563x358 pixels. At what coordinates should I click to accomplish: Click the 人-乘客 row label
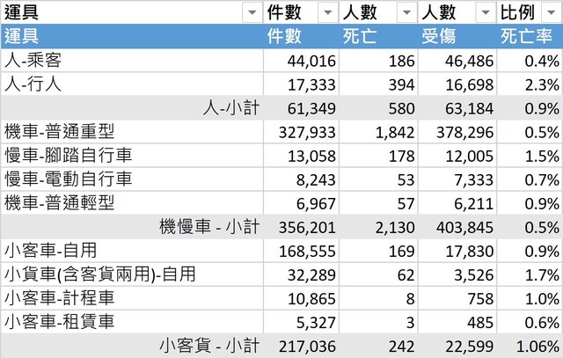tap(33, 61)
